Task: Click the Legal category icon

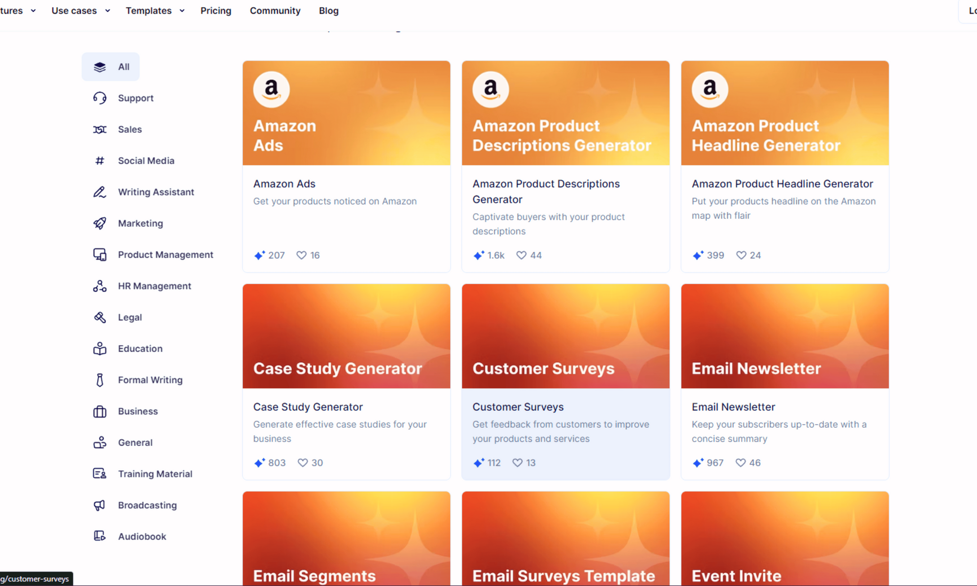Action: [x=100, y=317]
